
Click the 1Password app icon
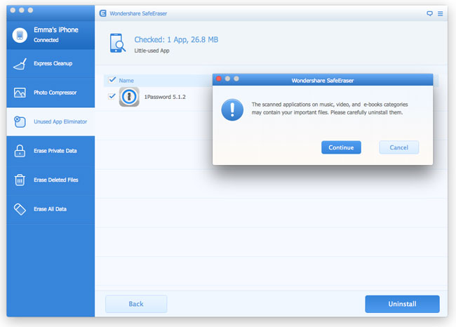coord(129,97)
